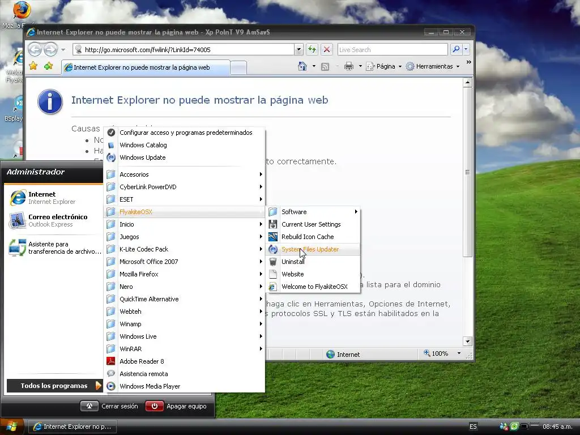This screenshot has height=435, width=580.
Task: Open the Accesorios program folder
Action: [185, 174]
